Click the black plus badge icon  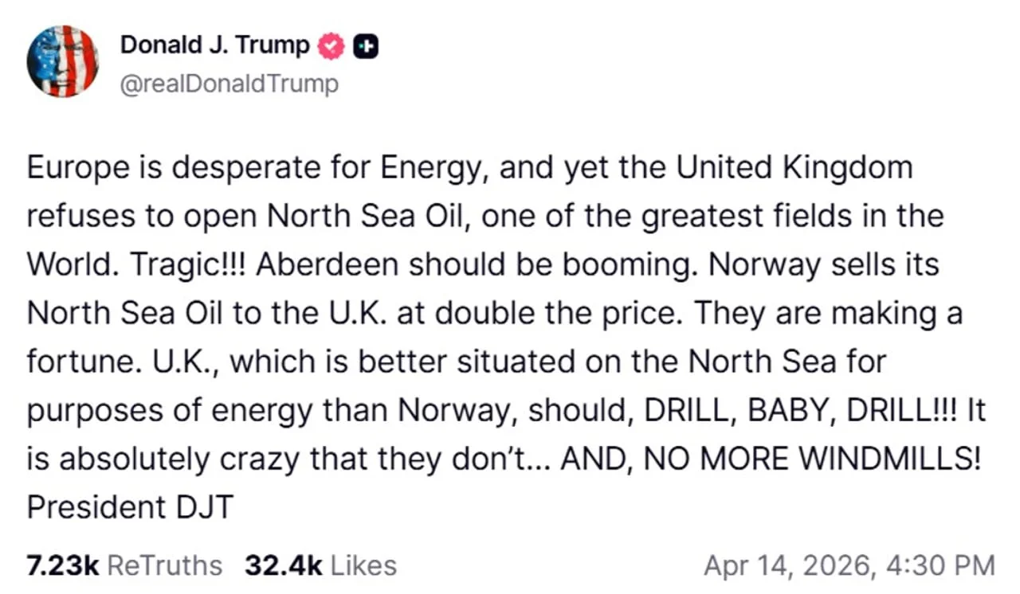pyautogui.click(x=366, y=45)
